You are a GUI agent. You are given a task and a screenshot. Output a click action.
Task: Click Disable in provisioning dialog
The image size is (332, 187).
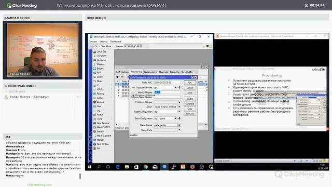point(190,99)
